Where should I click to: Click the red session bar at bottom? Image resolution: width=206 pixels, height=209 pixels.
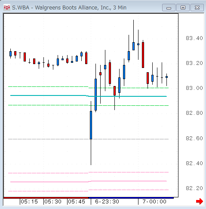pyautogui.click(x=46, y=198)
